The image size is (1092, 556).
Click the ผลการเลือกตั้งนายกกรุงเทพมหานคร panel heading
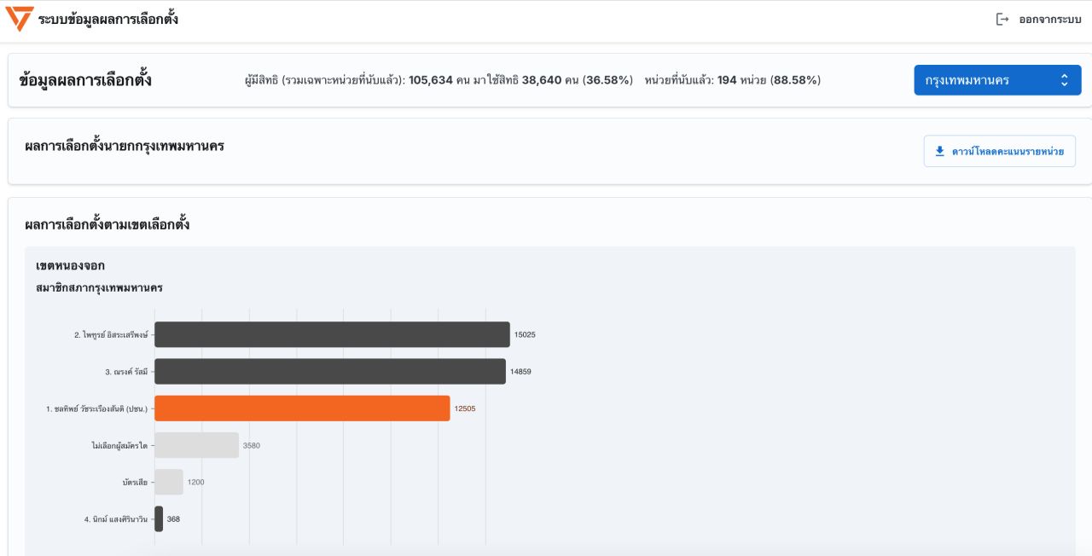(125, 146)
